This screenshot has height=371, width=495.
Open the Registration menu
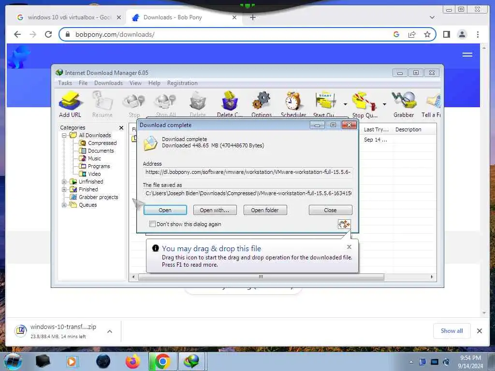point(182,83)
